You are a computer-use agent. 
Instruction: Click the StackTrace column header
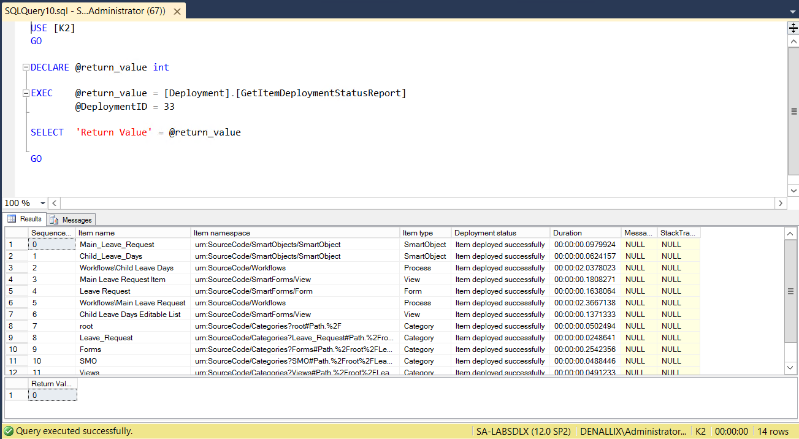click(x=679, y=233)
